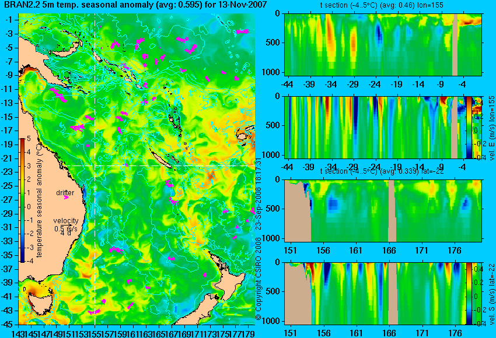496x338 pixels.
Task: Open the lat=-22 temperature section plot
Action: [x=383, y=211]
